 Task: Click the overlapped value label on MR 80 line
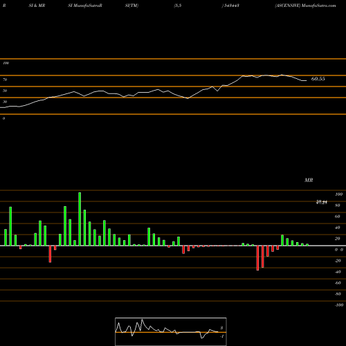pyautogui.click(x=322, y=202)
